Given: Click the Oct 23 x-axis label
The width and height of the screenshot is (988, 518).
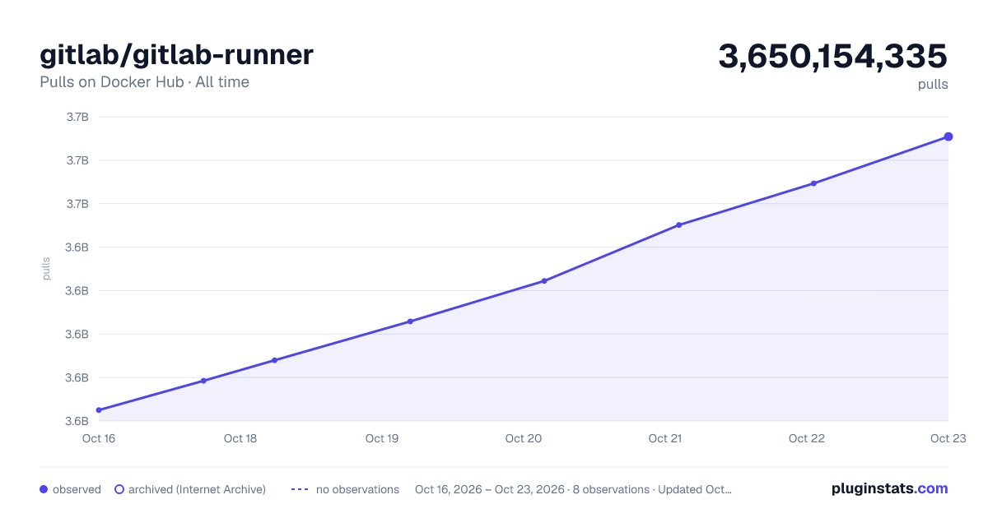Looking at the screenshot, I should point(948,438).
